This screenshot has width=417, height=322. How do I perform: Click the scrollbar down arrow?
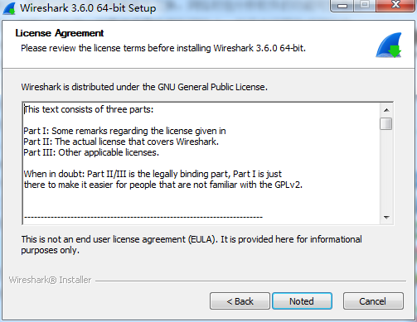click(x=386, y=218)
